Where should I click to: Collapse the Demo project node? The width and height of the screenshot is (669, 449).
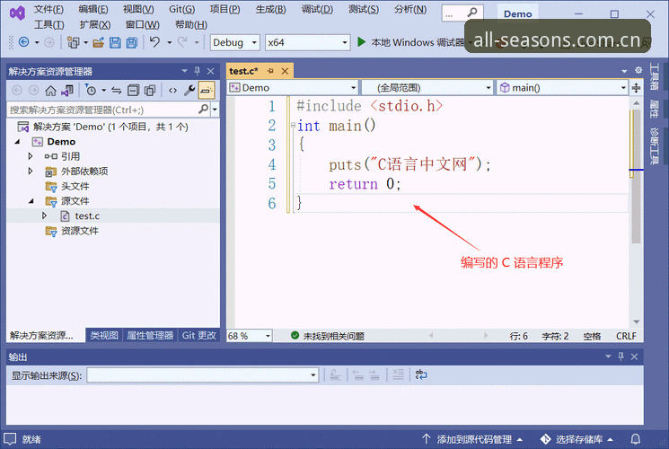[x=17, y=142]
